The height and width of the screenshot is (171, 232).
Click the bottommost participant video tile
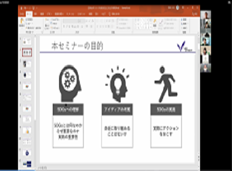click(206, 68)
